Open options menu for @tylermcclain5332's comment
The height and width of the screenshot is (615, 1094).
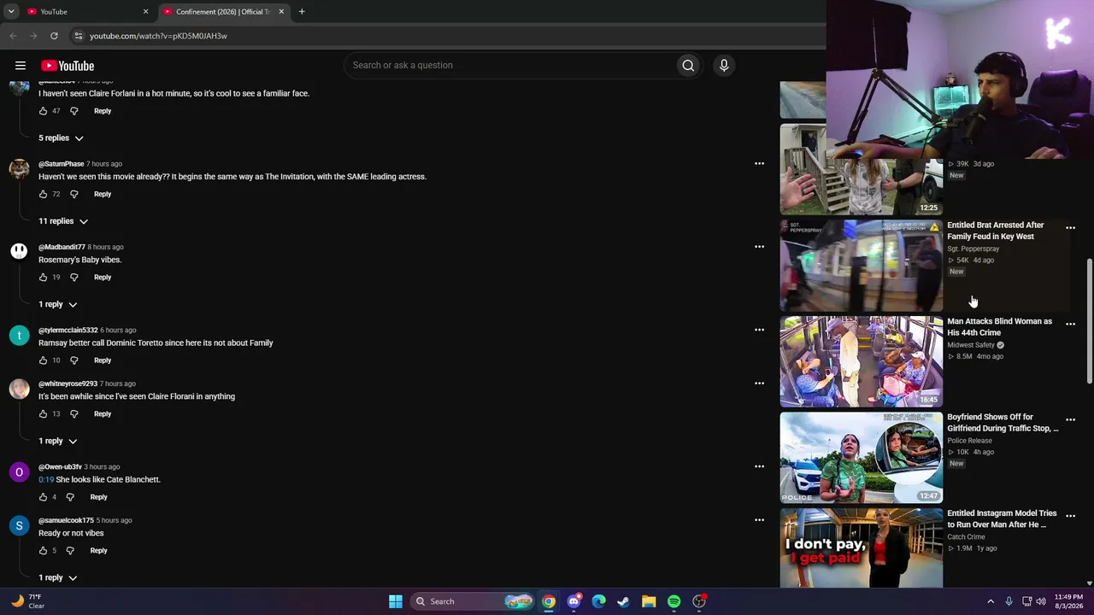pyautogui.click(x=759, y=330)
